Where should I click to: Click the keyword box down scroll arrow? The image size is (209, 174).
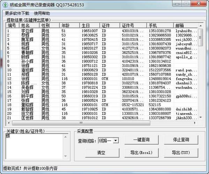66,156
